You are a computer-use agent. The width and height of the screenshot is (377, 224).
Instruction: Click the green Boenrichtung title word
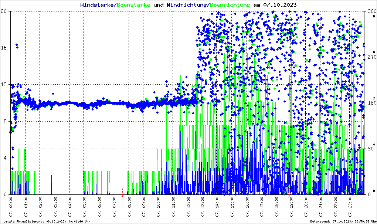(x=230, y=5)
